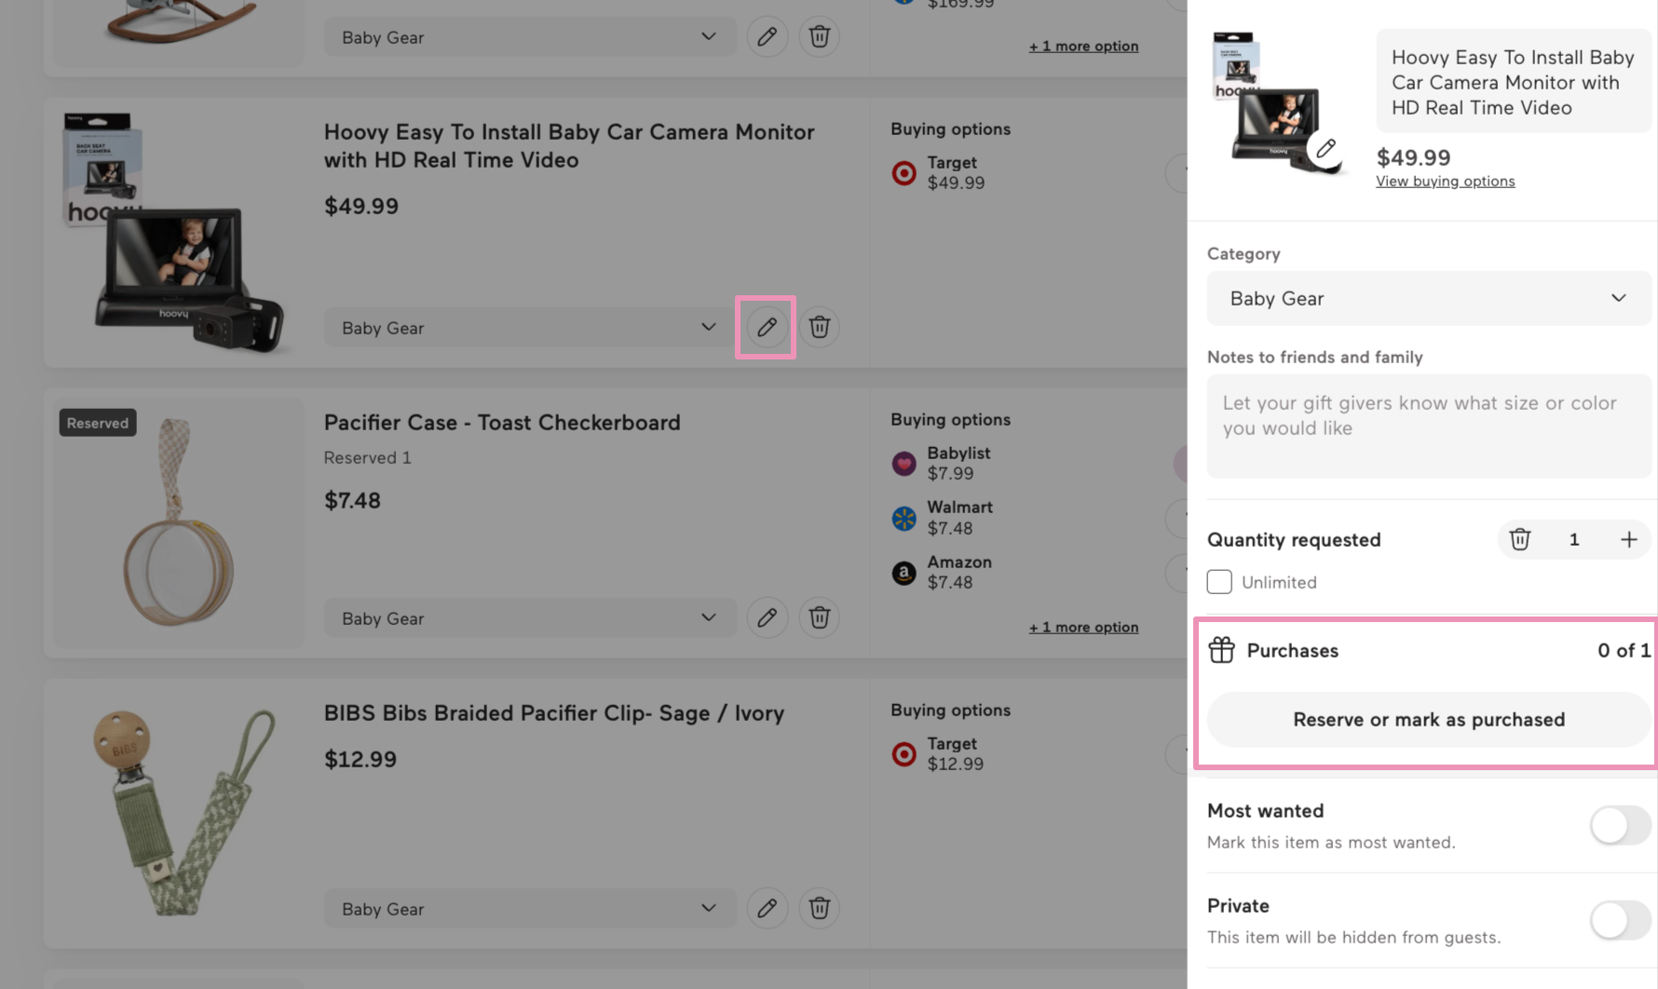Image resolution: width=1658 pixels, height=989 pixels.
Task: Click the trash icon next to quantity requested
Action: coord(1520,539)
